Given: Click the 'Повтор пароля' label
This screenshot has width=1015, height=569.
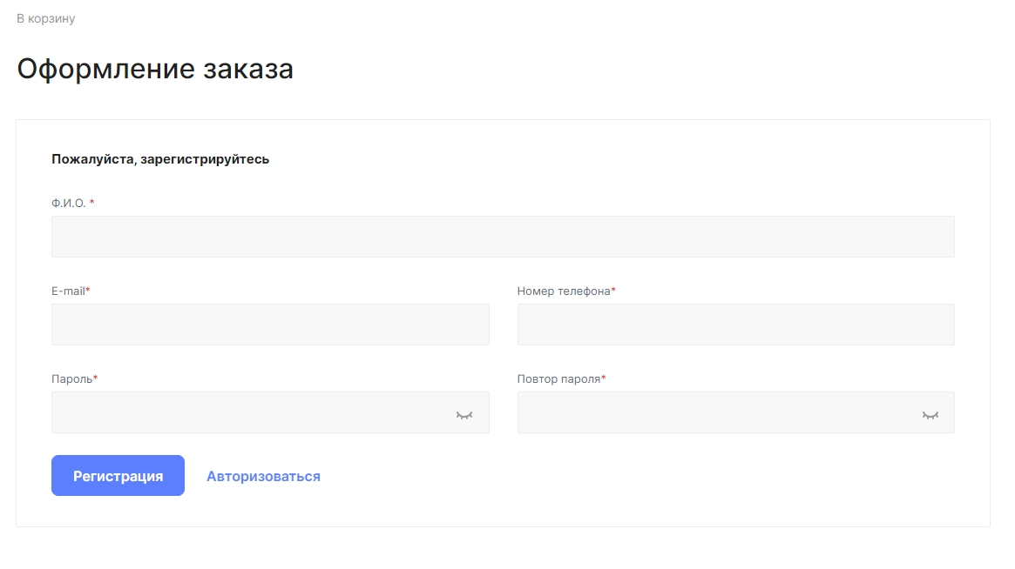Looking at the screenshot, I should coord(558,379).
